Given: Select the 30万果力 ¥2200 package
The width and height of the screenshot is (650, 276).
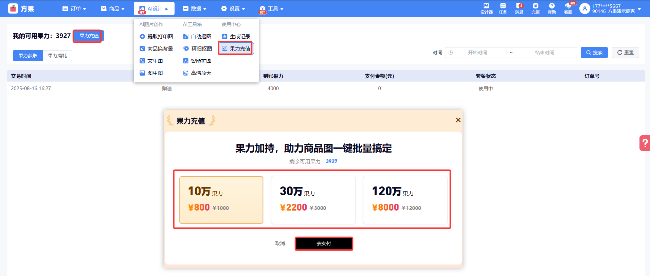Looking at the screenshot, I should point(313,200).
